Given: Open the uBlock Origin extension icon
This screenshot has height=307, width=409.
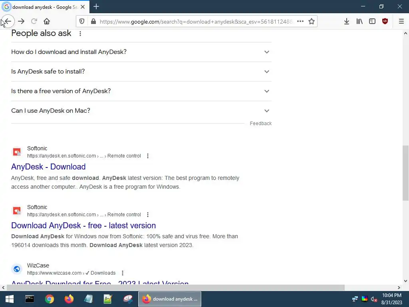Looking at the screenshot, I should (385, 22).
